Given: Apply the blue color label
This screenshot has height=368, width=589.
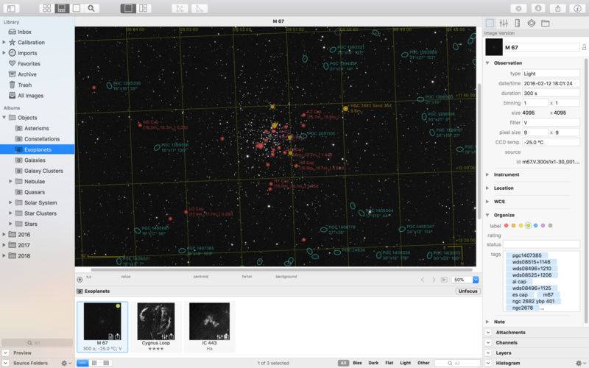Looking at the screenshot, I should (536, 226).
